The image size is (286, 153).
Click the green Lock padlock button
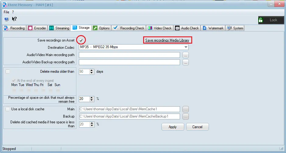click(x=270, y=20)
